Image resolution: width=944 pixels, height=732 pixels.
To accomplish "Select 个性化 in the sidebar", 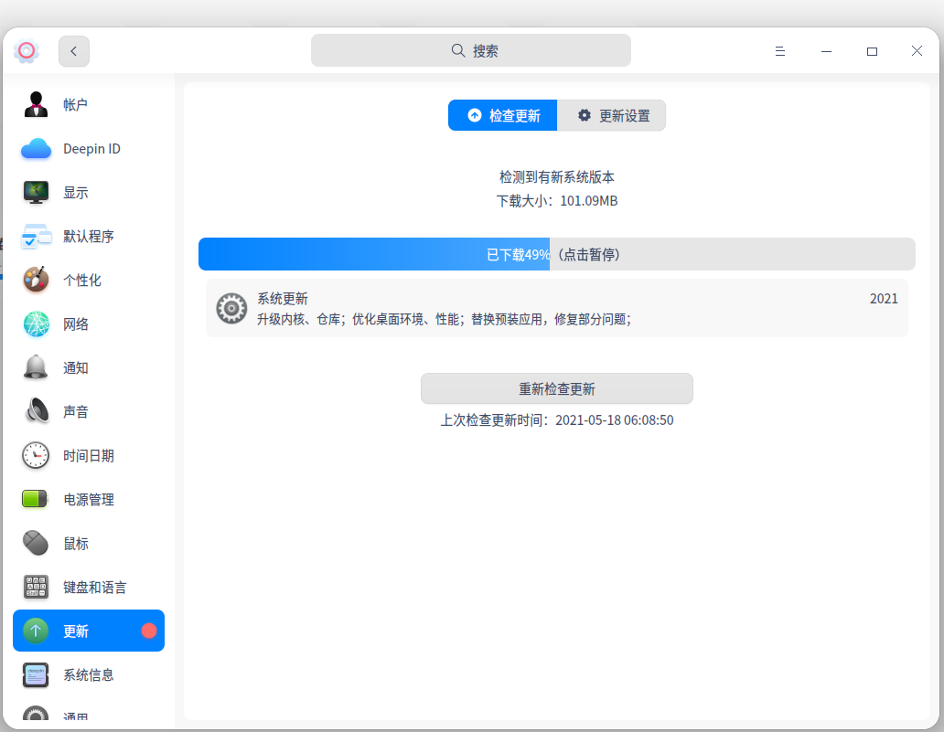I will coord(82,281).
